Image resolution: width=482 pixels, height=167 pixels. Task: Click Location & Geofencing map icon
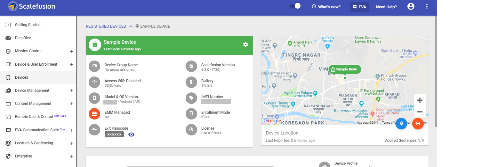tap(8, 143)
